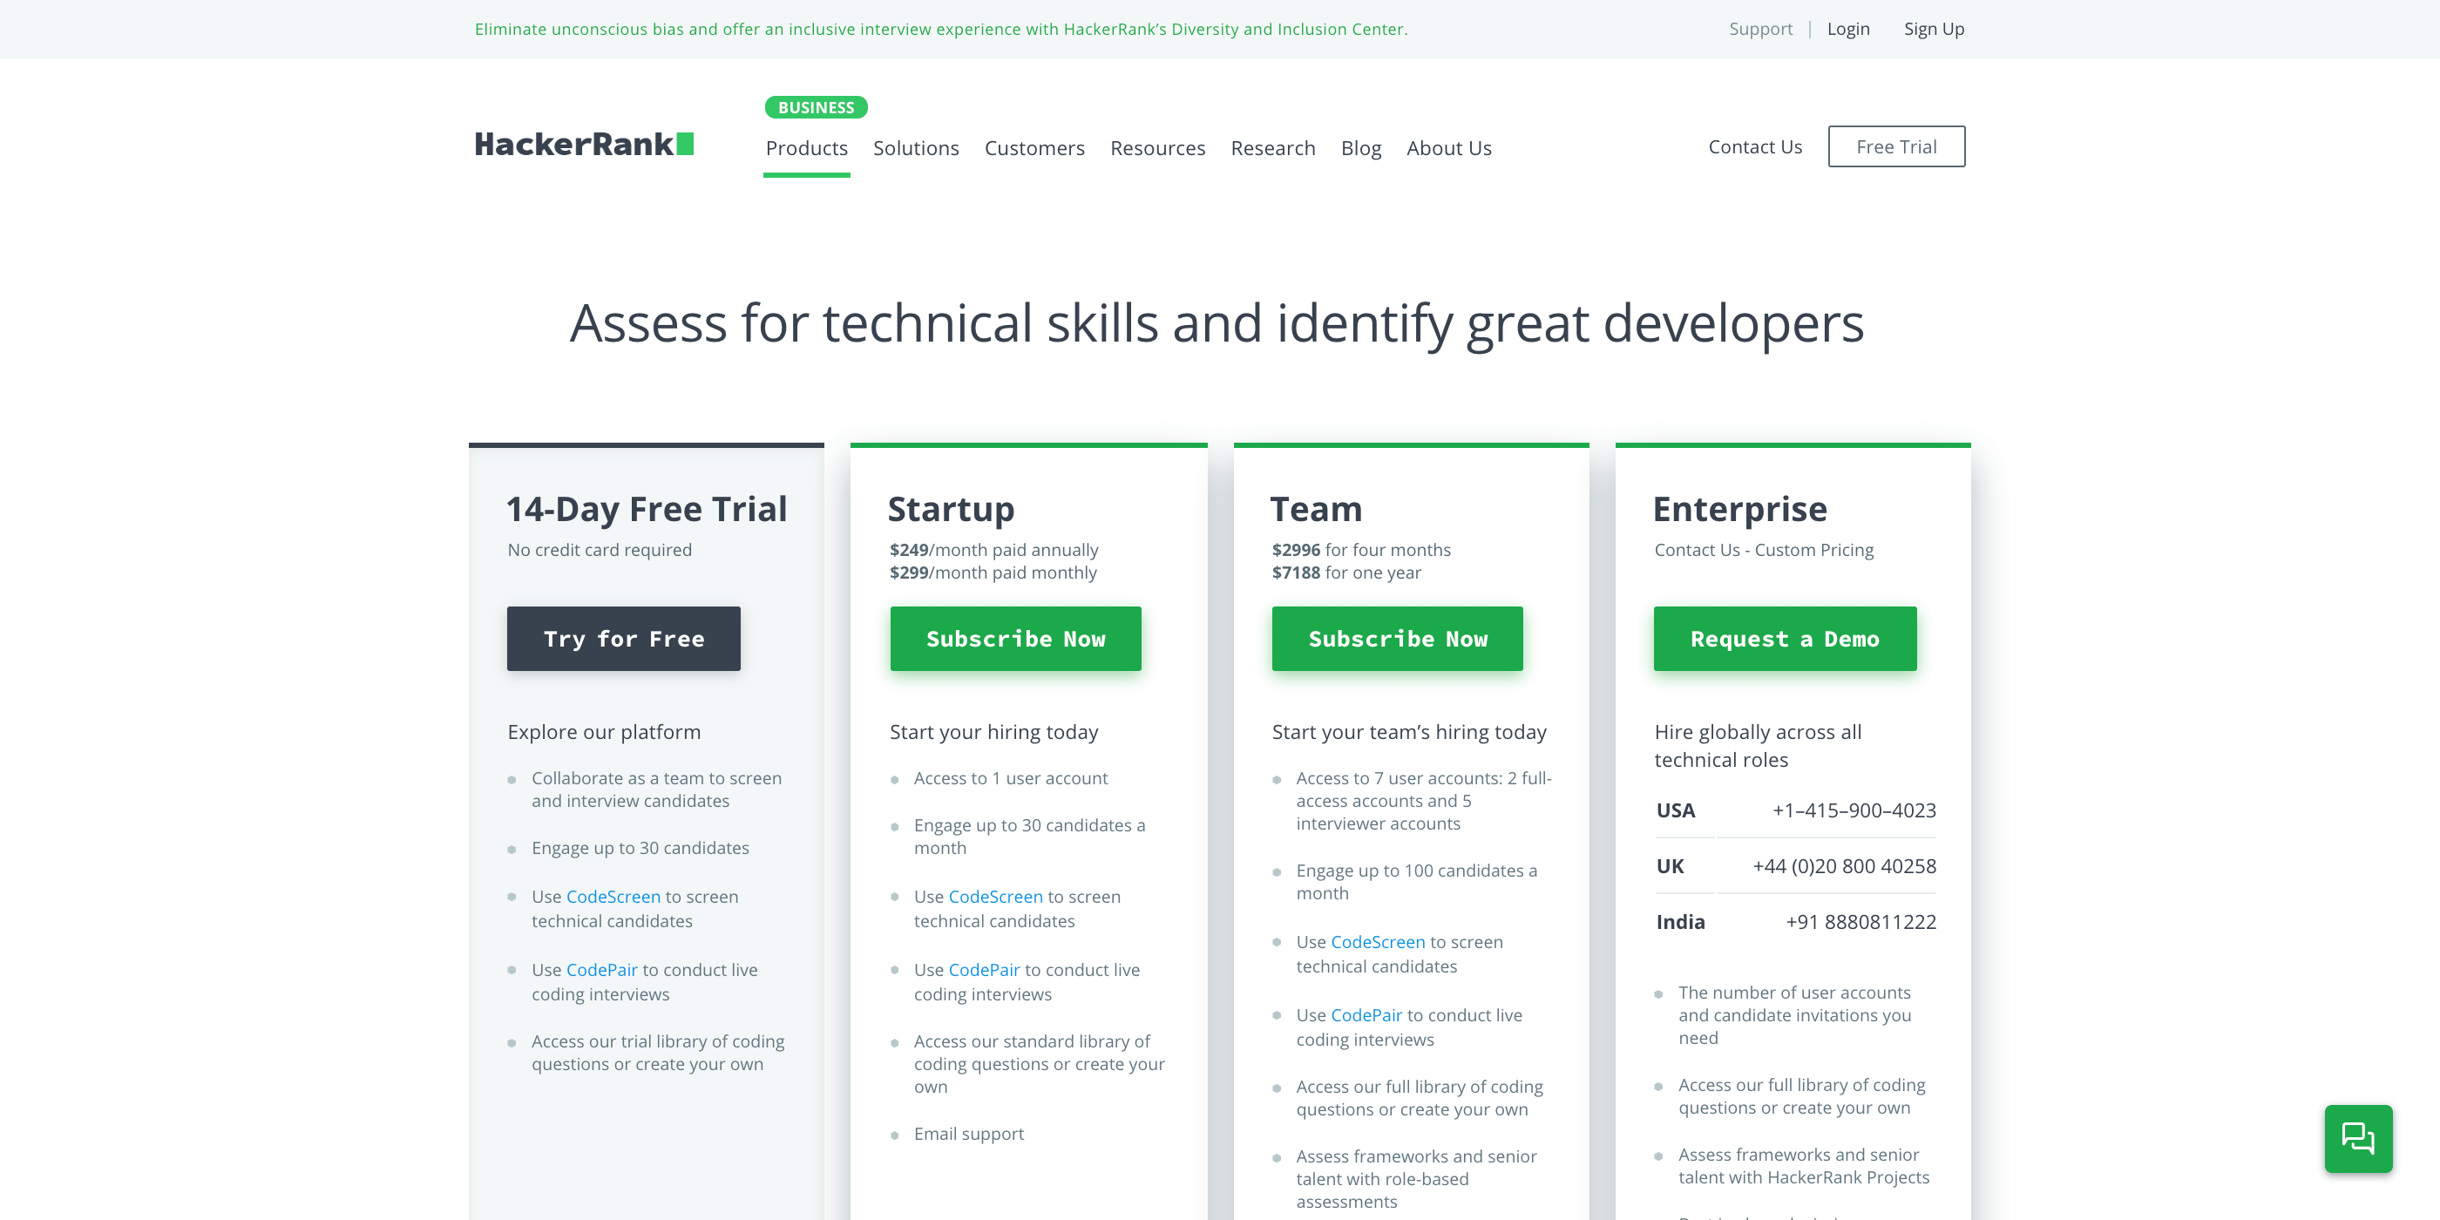Click 'Explore our platform' subheading

[x=604, y=731]
